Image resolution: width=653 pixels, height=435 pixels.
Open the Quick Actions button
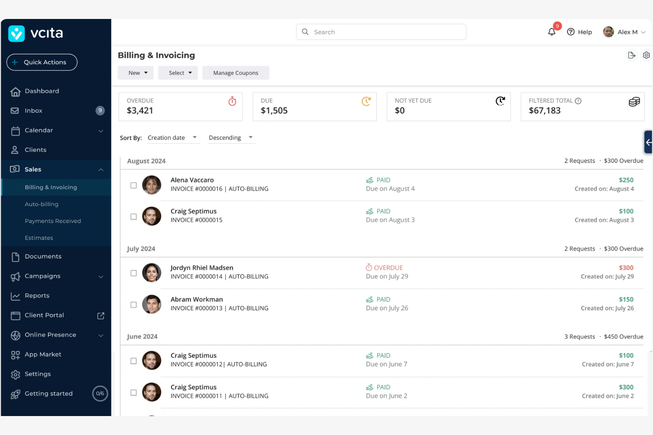(x=41, y=62)
